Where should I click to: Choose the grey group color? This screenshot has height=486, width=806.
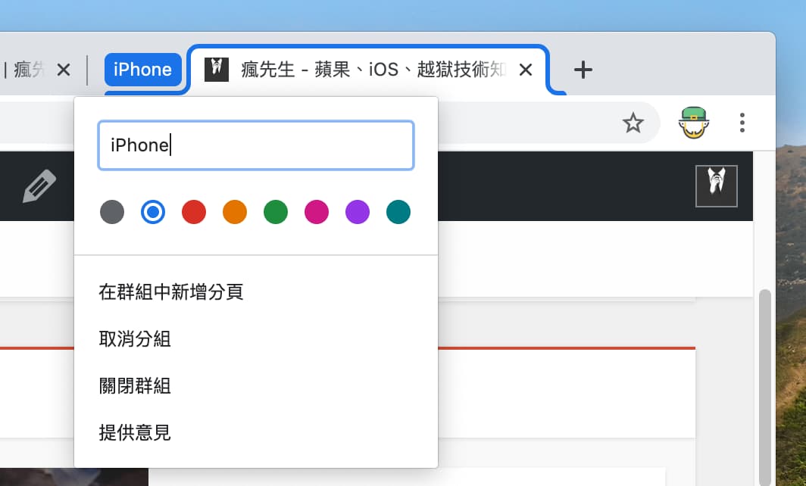(x=112, y=212)
